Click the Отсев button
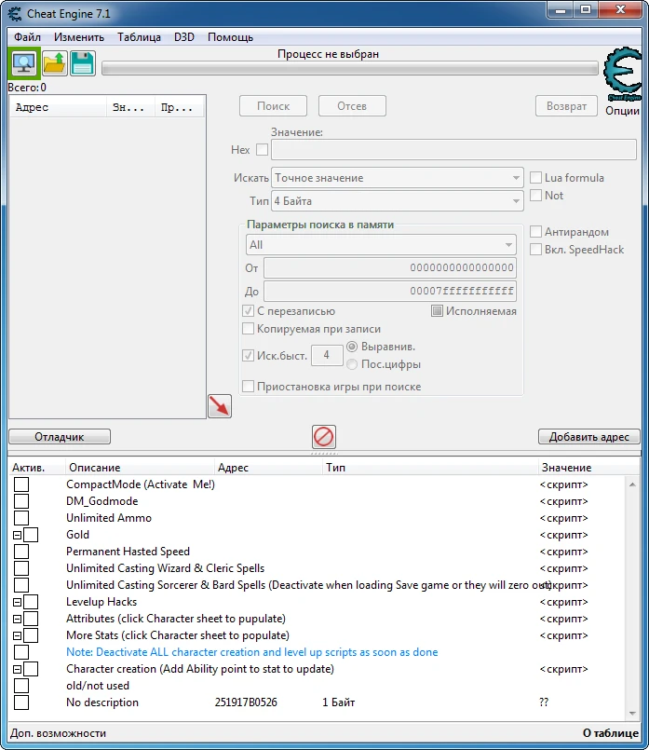Image resolution: width=649 pixels, height=750 pixels. tap(352, 105)
